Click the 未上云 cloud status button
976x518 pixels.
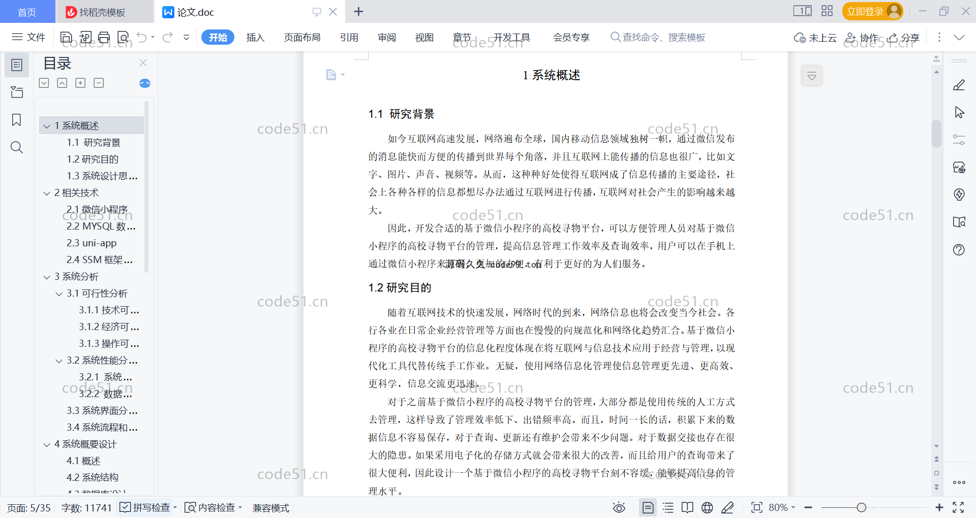[x=815, y=37]
